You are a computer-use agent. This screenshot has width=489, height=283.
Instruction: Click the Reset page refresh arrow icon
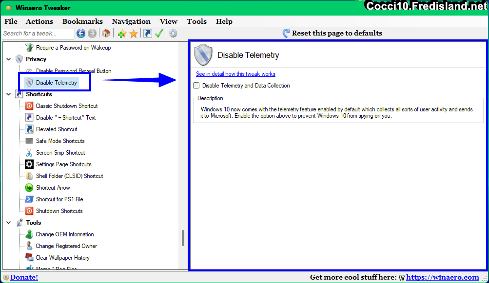(x=286, y=33)
